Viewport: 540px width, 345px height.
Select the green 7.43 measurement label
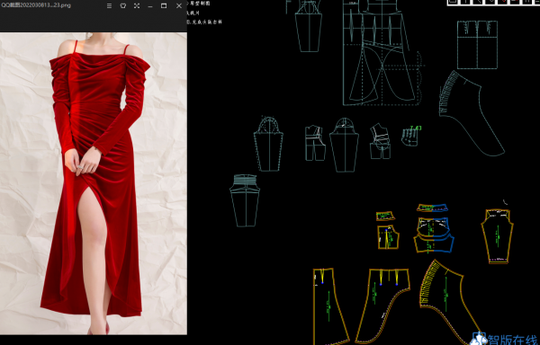[x=416, y=128]
